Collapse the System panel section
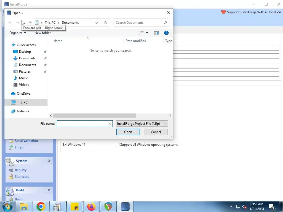Screen dimensions: 283x212 (49, 161)
